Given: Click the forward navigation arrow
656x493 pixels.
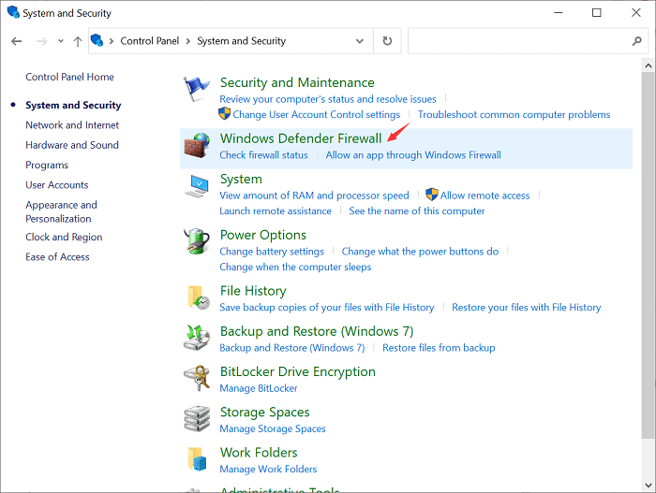Looking at the screenshot, I should point(42,41).
